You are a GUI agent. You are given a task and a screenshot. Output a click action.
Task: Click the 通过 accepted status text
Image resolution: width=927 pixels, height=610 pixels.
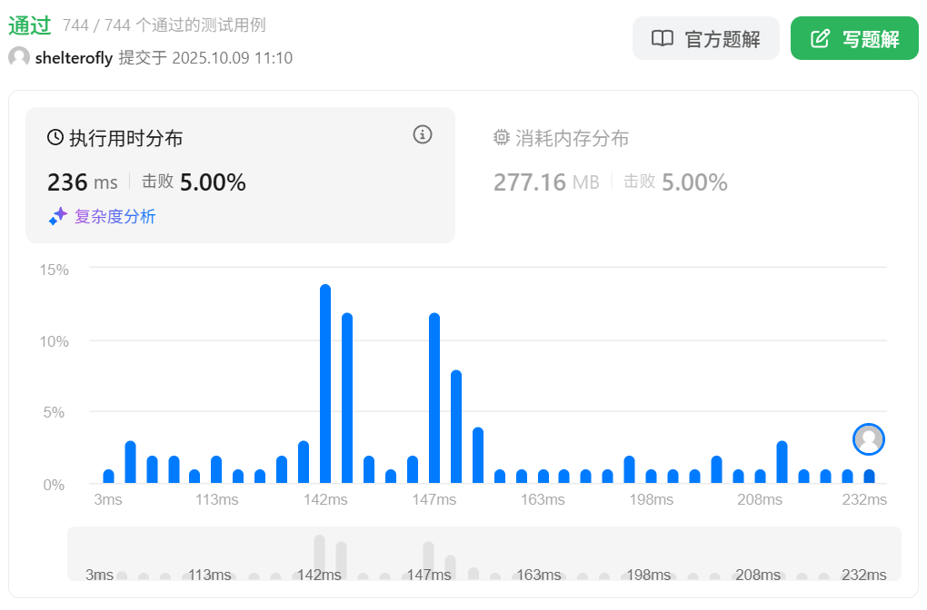click(x=30, y=25)
